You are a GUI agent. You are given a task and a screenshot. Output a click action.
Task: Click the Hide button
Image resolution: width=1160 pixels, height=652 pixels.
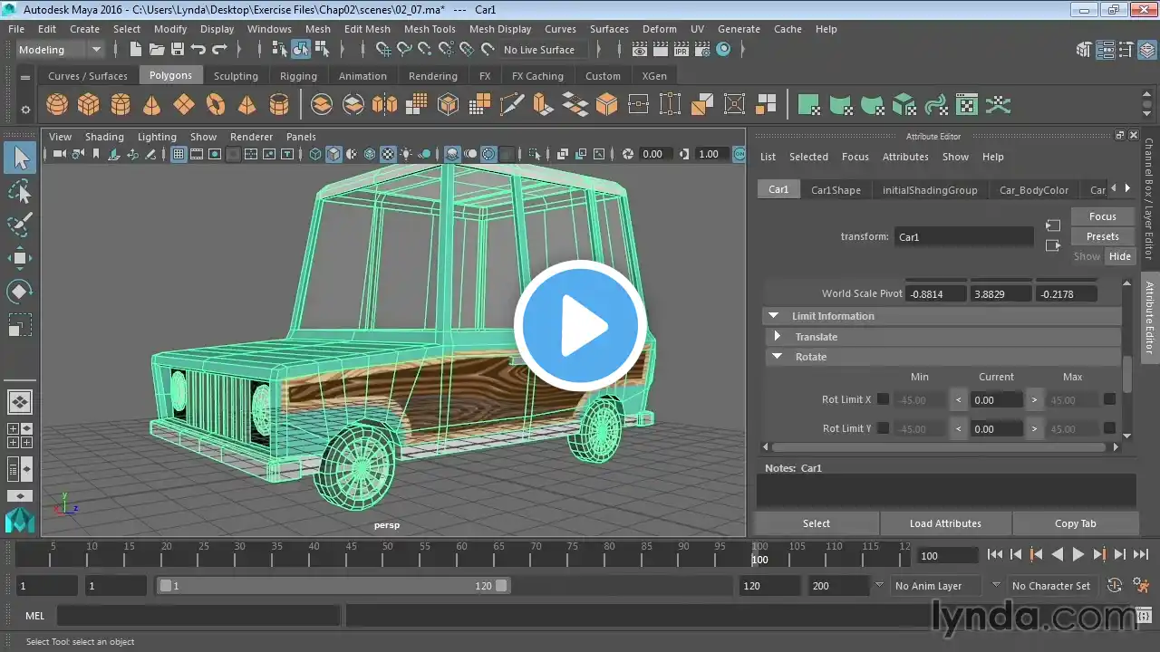coord(1120,256)
